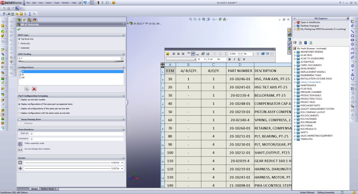This screenshot has height=194, width=358.
Task: Click the Item Numbers Start at field
Action: [76, 134]
